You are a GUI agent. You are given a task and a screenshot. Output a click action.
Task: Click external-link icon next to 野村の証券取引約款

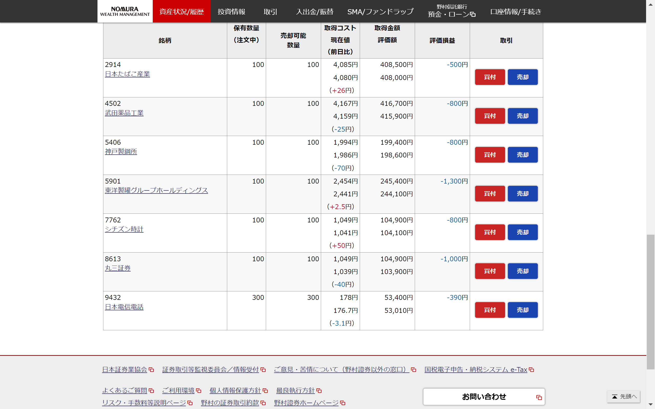tap(263, 403)
